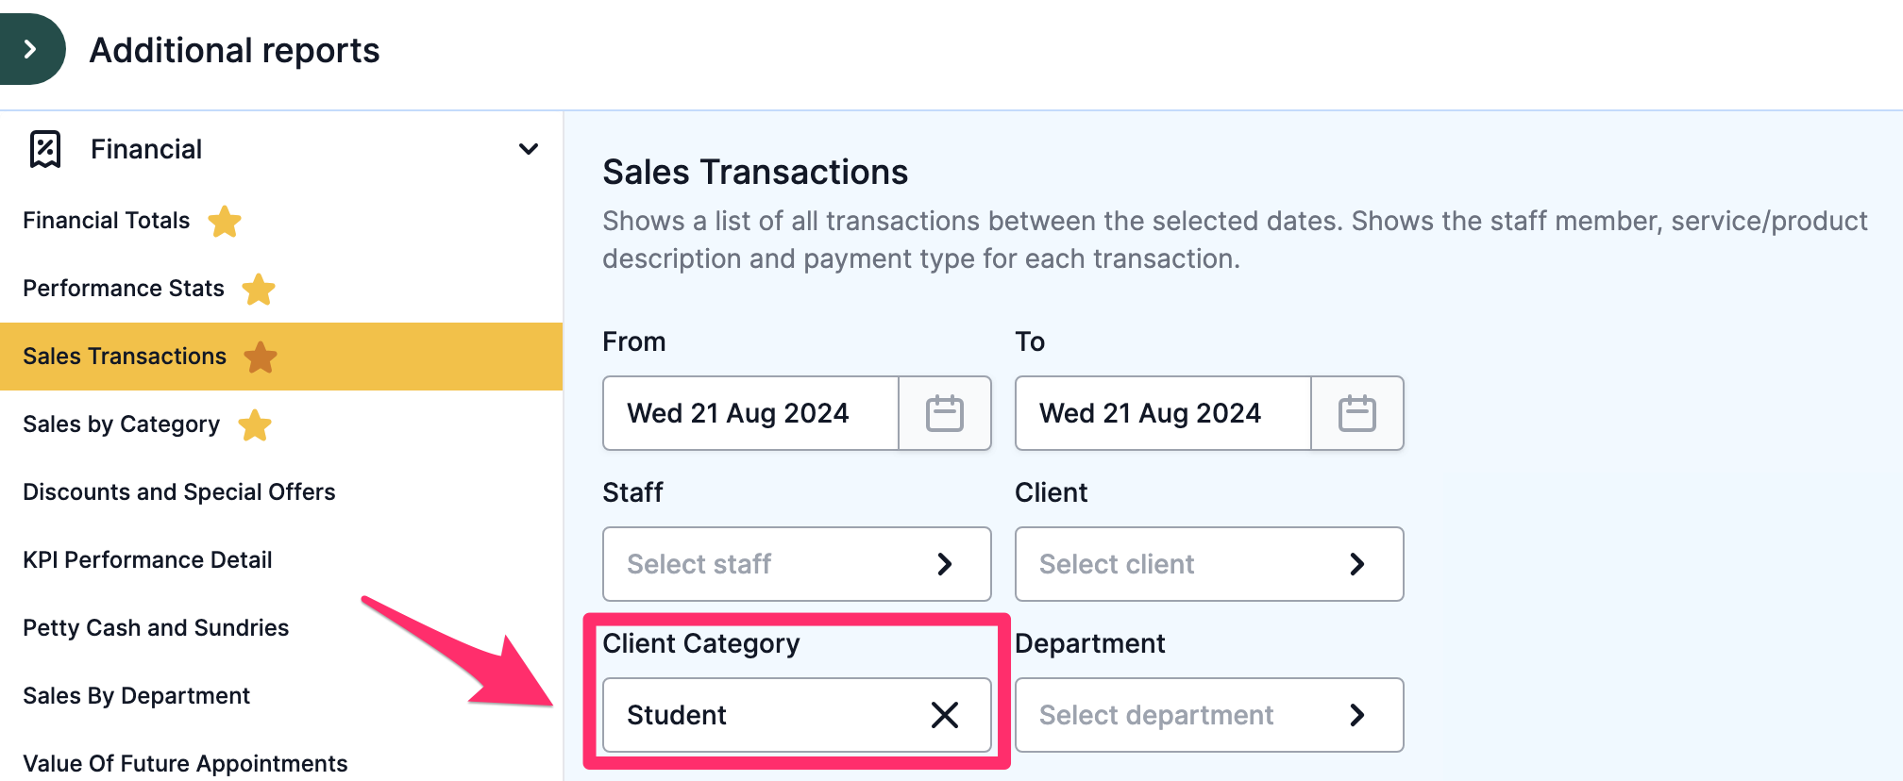Select Value Of Future Appointments report
The image size is (1903, 781).
click(185, 763)
